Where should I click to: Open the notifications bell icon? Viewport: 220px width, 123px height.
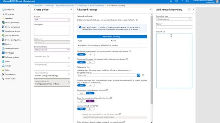click(x=171, y=1)
